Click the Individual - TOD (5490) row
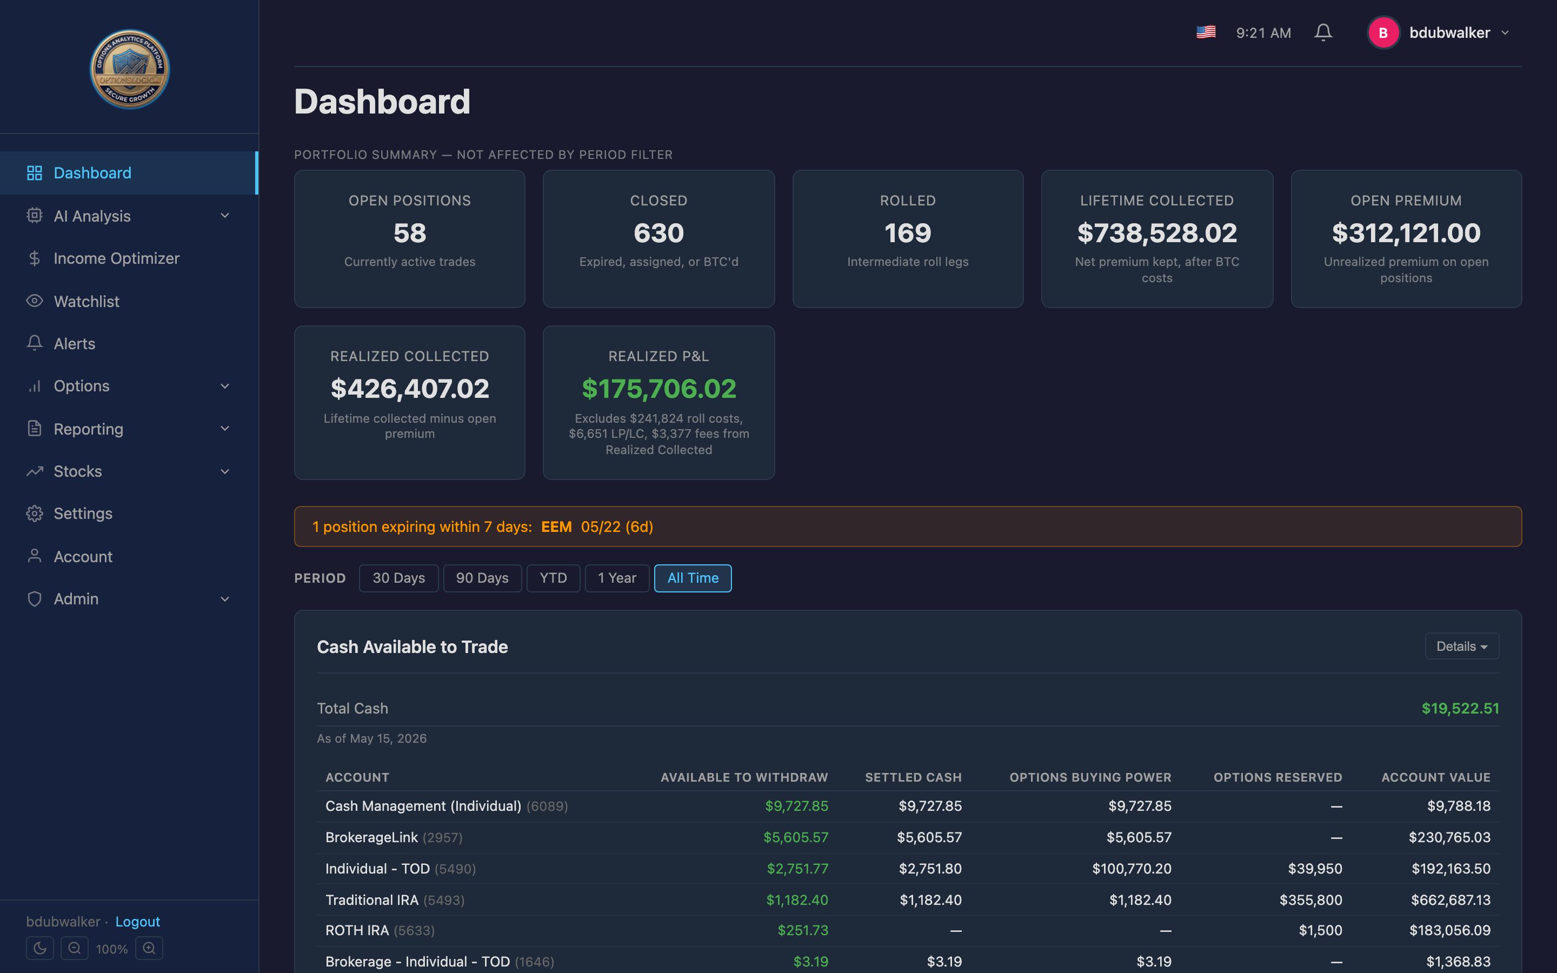 pos(908,869)
